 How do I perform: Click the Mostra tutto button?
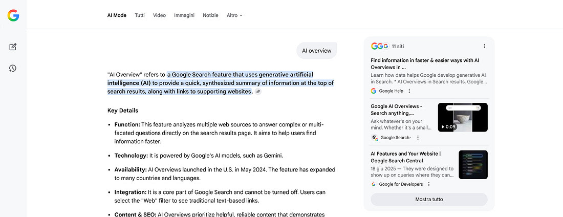tap(429, 199)
